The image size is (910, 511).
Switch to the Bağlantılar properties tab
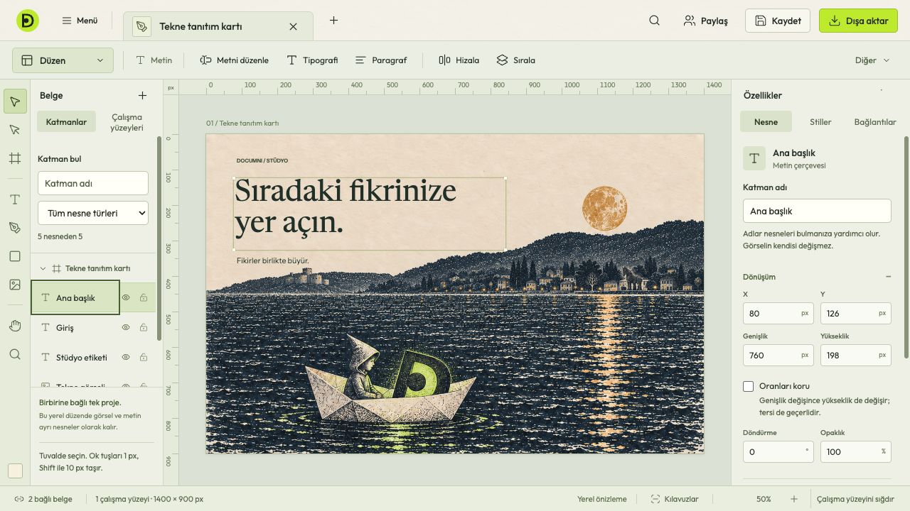click(875, 122)
